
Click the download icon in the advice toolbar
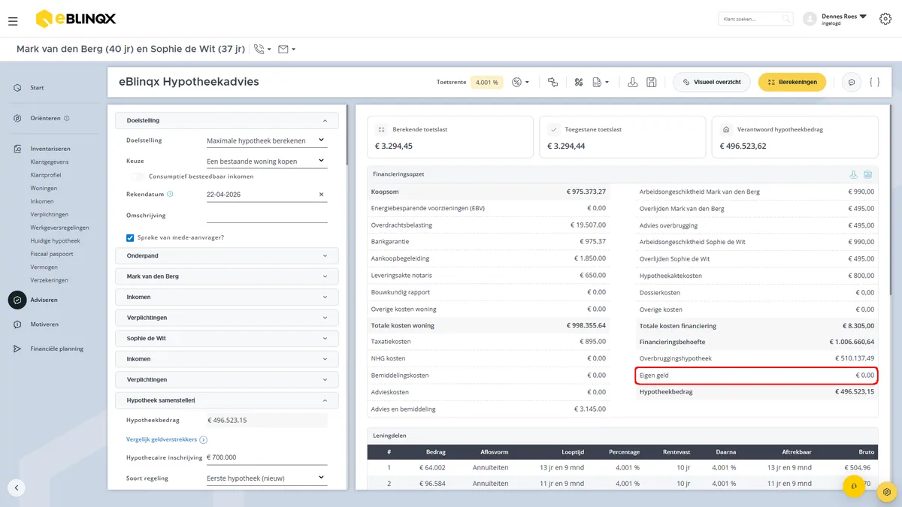pyautogui.click(x=633, y=82)
